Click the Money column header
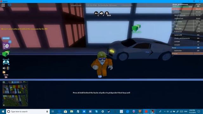This screenshot has height=114, width=203. (198, 4)
